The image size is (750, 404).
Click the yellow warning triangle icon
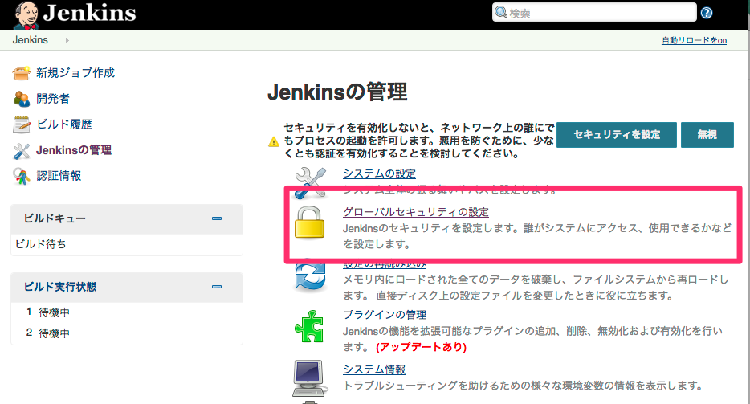point(274,141)
